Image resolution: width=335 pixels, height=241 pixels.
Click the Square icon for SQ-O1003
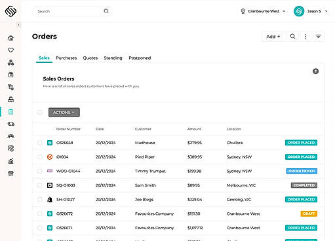[x=50, y=185]
